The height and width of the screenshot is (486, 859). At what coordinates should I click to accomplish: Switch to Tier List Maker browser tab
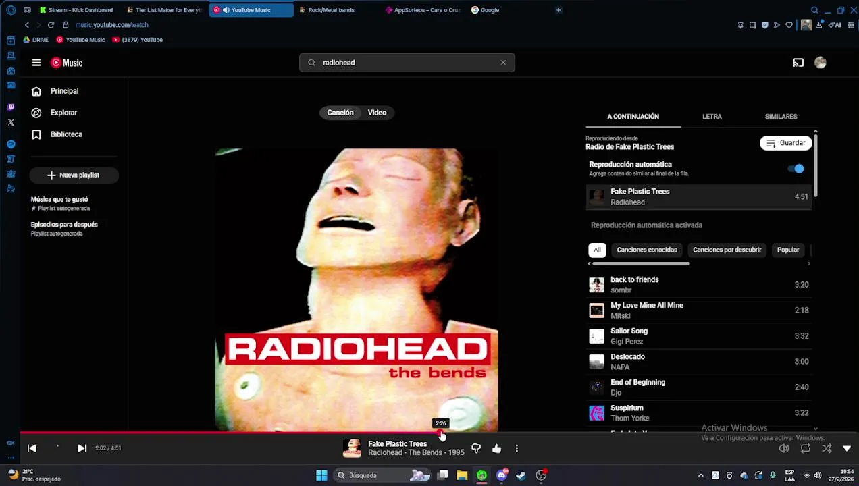[164, 10]
